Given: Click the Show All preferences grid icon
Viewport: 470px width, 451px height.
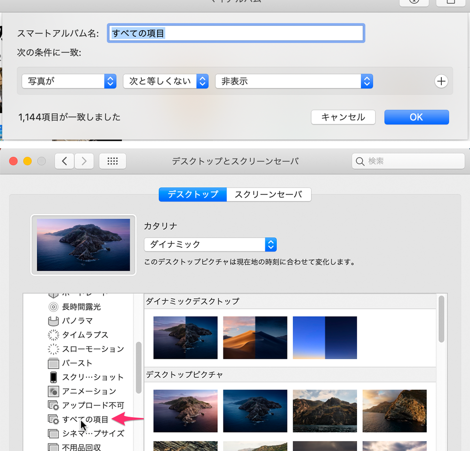Looking at the screenshot, I should tap(112, 161).
